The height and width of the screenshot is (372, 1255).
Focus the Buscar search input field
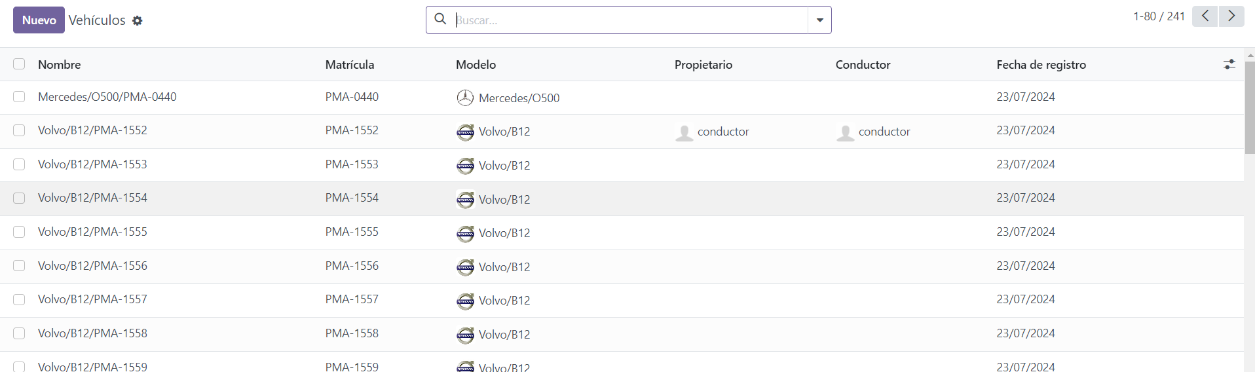point(629,20)
